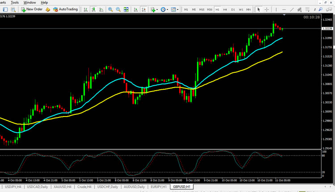Click the Periods clock icon

point(163,9)
